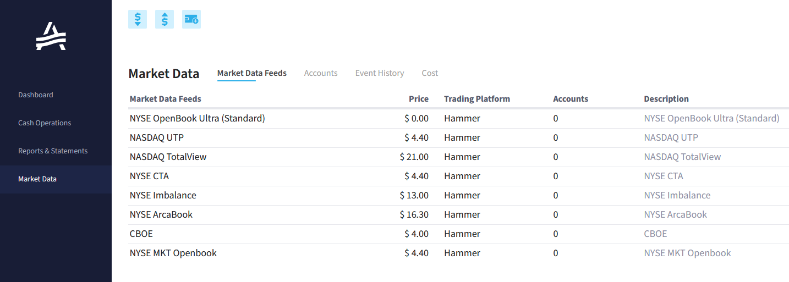This screenshot has height=282, width=789.
Task: Click the NYSE ArcaBook description text
Action: [x=676, y=214]
